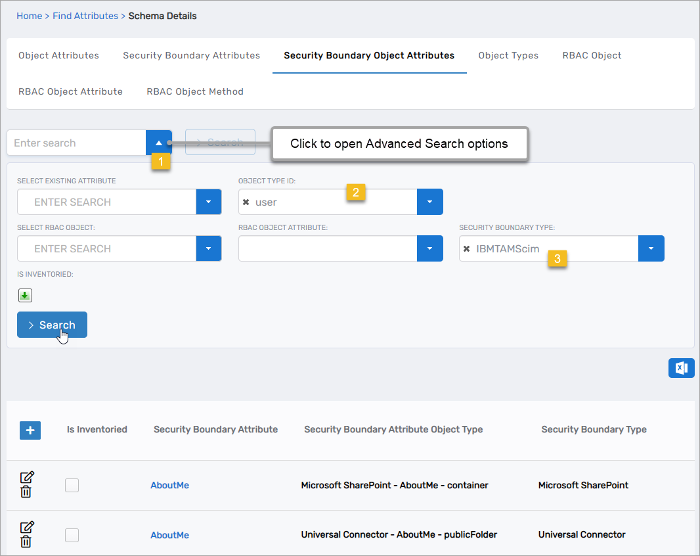Open the RBAC Object Attribute dropdown
Viewport: 700px width, 556px height.
point(429,248)
